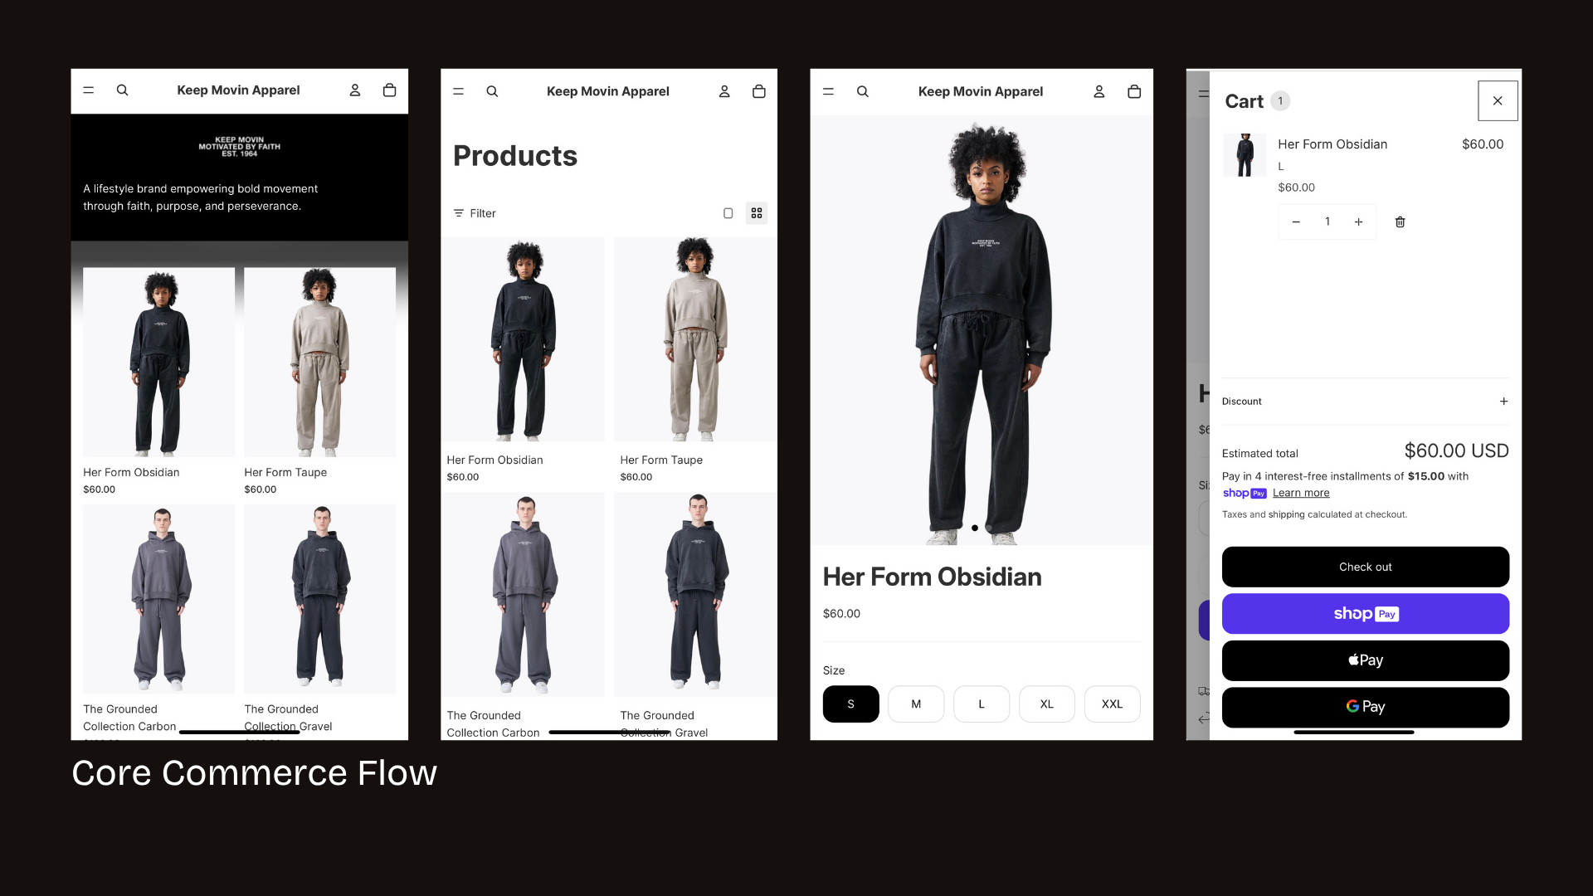Switch to grid product view
This screenshot has width=1593, height=896.
click(x=757, y=213)
